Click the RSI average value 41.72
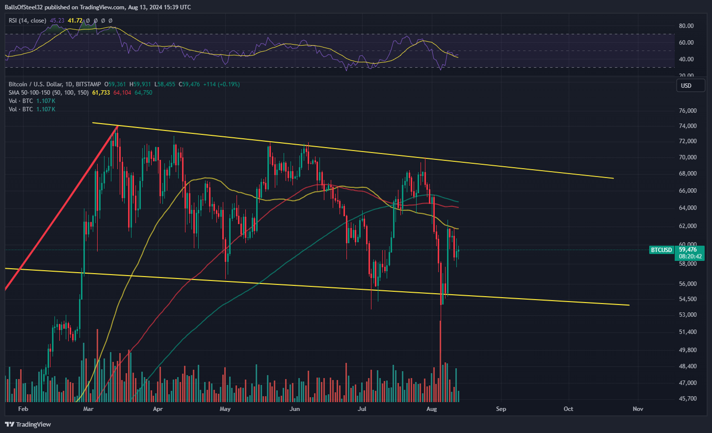The width and height of the screenshot is (712, 433). pos(75,21)
